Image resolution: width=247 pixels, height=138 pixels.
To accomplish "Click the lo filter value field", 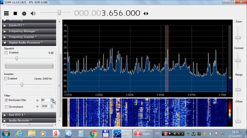I will click(46, 100).
